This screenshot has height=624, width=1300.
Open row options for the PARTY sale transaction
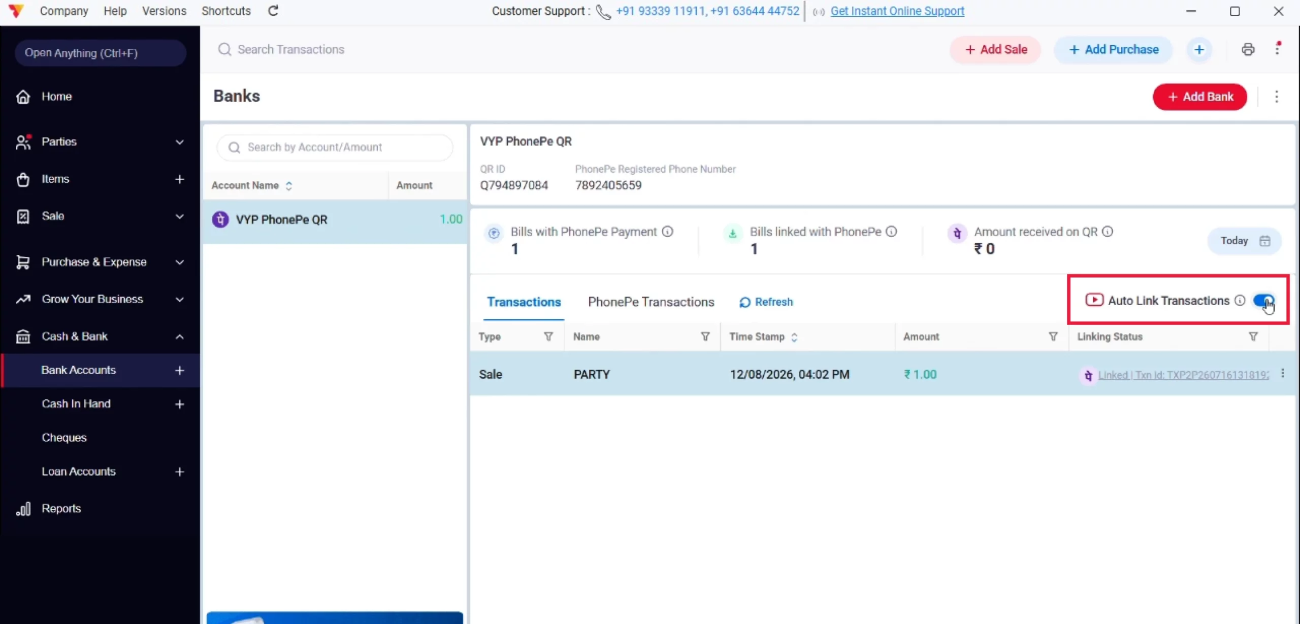[x=1282, y=374]
